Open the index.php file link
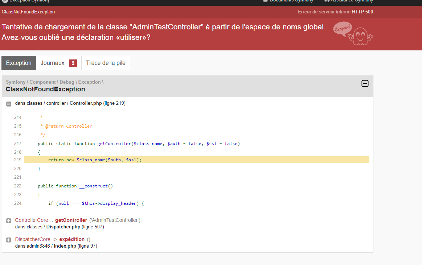 [65, 246]
